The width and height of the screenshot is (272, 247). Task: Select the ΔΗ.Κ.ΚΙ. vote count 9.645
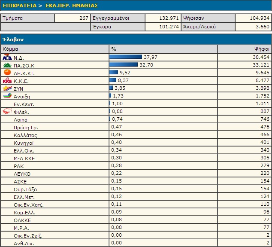263,73
